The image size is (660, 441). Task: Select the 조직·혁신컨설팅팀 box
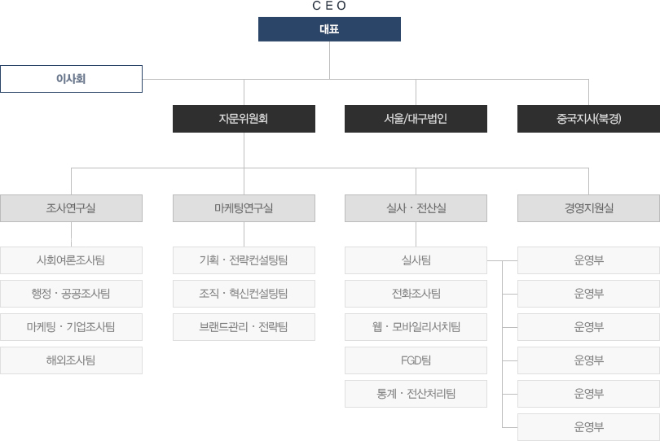[244, 294]
